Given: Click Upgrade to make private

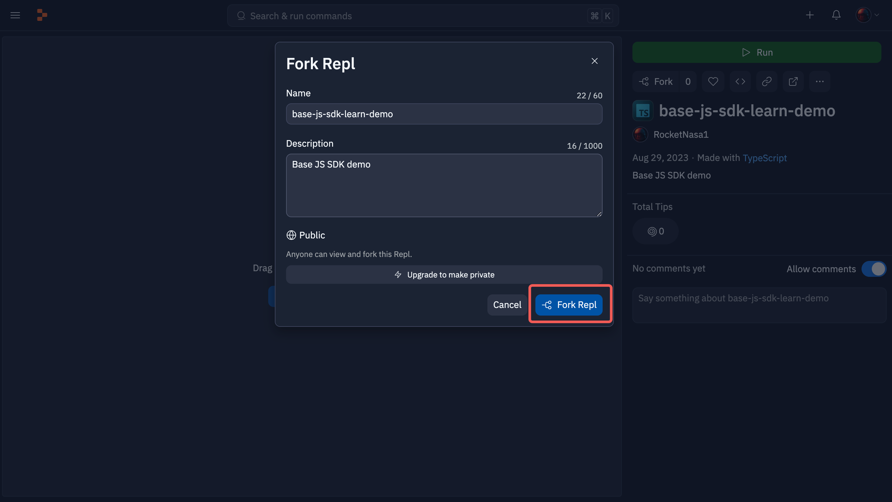Looking at the screenshot, I should point(444,275).
